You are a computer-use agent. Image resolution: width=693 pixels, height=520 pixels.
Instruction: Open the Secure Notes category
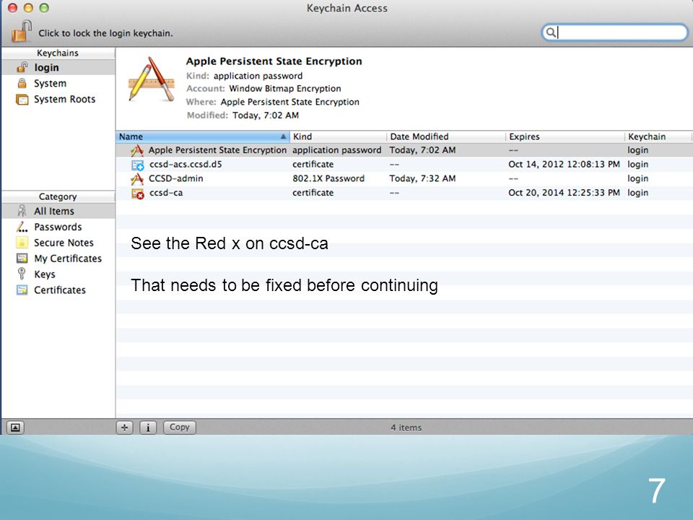[x=58, y=243]
